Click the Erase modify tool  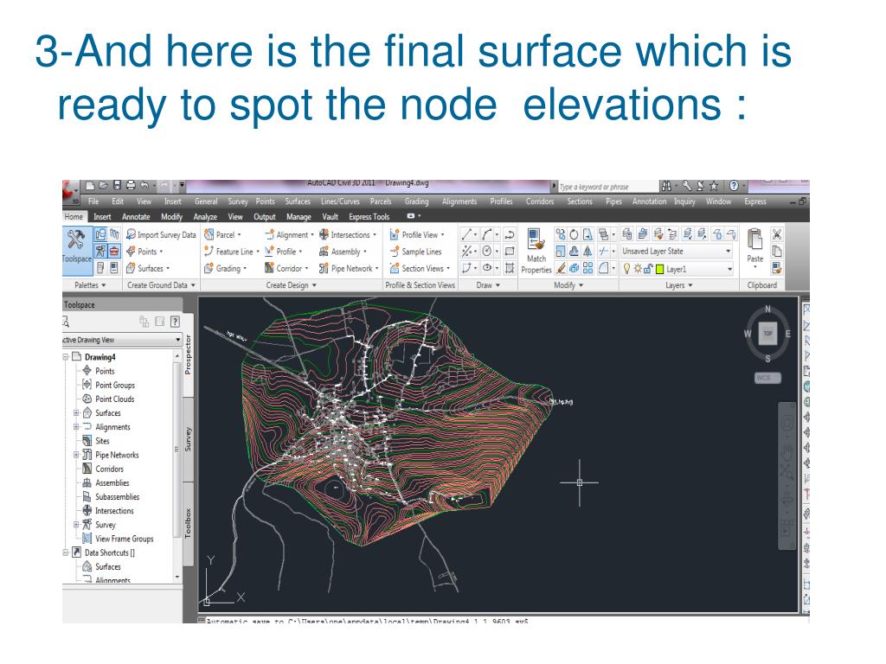(561, 268)
